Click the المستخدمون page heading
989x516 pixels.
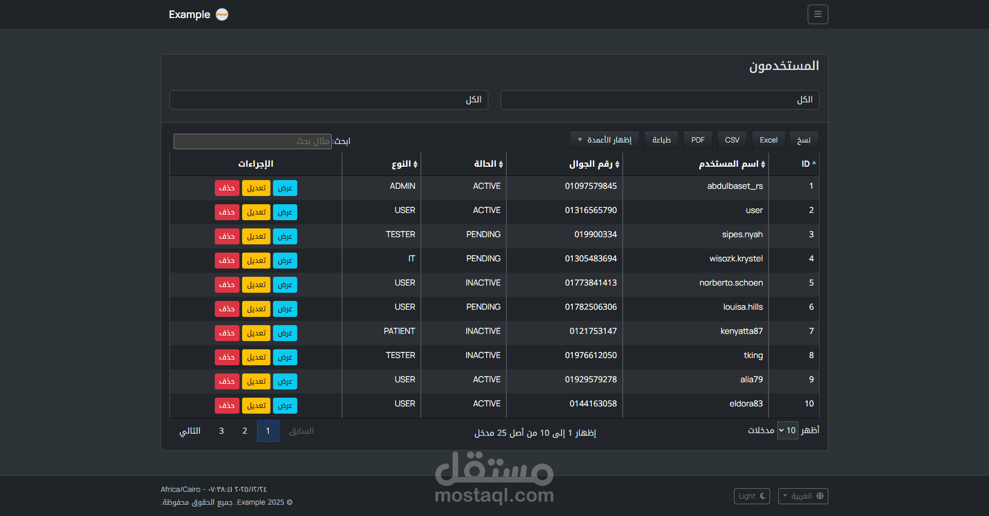pos(784,66)
